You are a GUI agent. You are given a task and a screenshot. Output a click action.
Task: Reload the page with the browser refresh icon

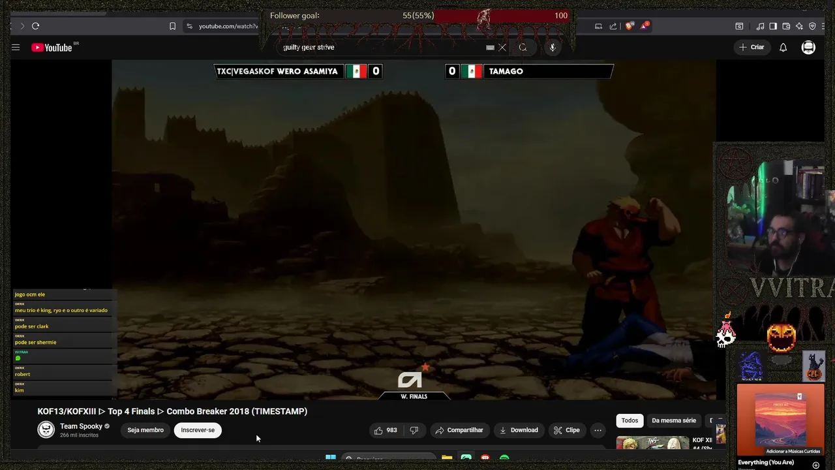click(x=35, y=26)
